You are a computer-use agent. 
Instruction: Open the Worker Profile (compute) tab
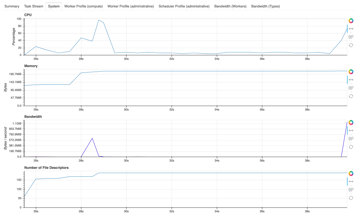pyautogui.click(x=83, y=6)
